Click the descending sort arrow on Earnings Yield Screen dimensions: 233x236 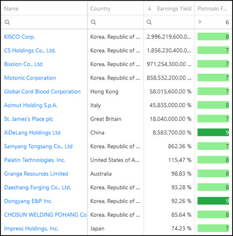click(x=150, y=8)
